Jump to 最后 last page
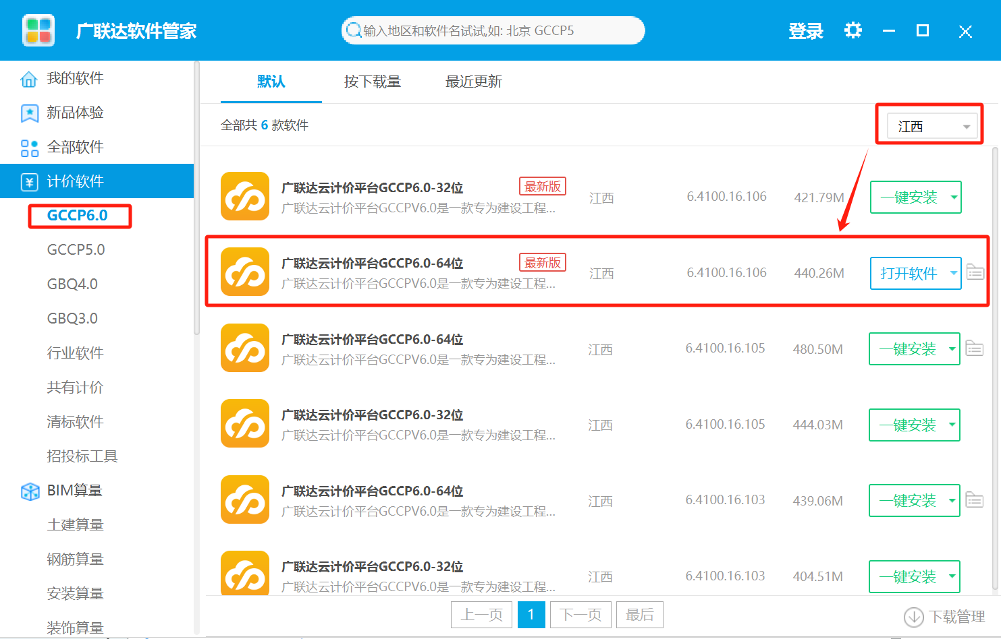Viewport: 1001px width, 639px height. point(640,615)
